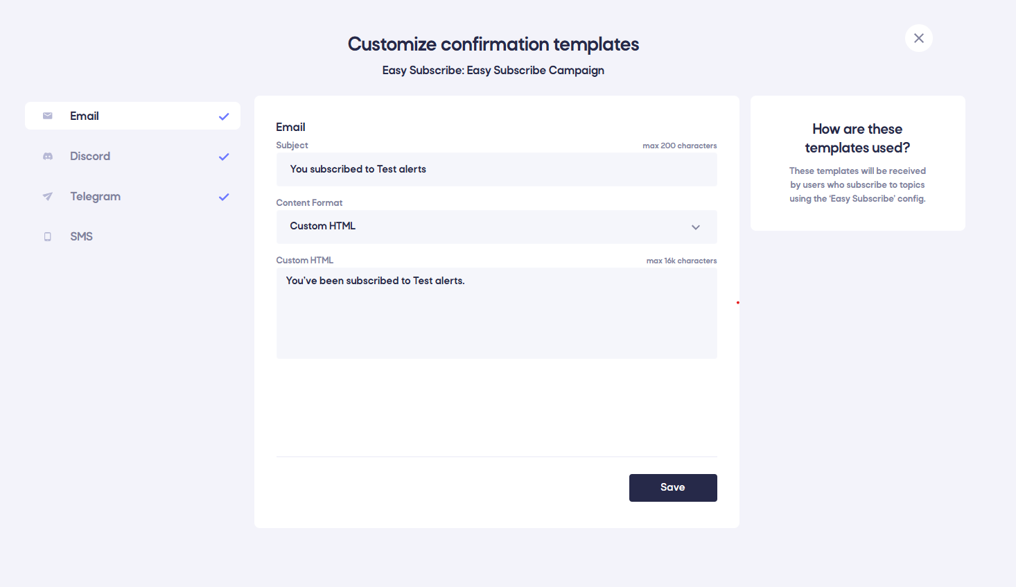Select the Discord game controller icon

point(47,156)
